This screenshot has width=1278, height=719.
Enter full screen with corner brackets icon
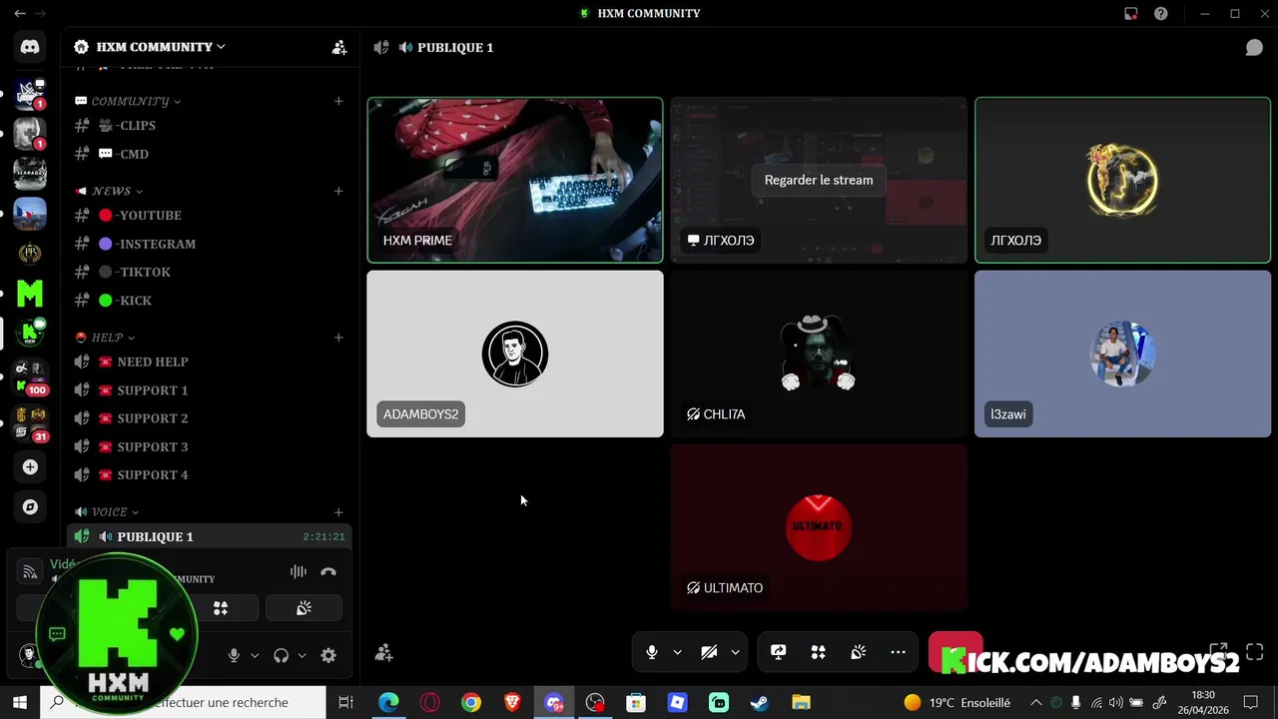1255,652
